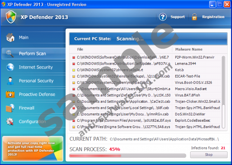Image resolution: width=232 pixels, height=165 pixels.
Task: Click the magnifier icon for Perform Scan
Action: (x=10, y=54)
